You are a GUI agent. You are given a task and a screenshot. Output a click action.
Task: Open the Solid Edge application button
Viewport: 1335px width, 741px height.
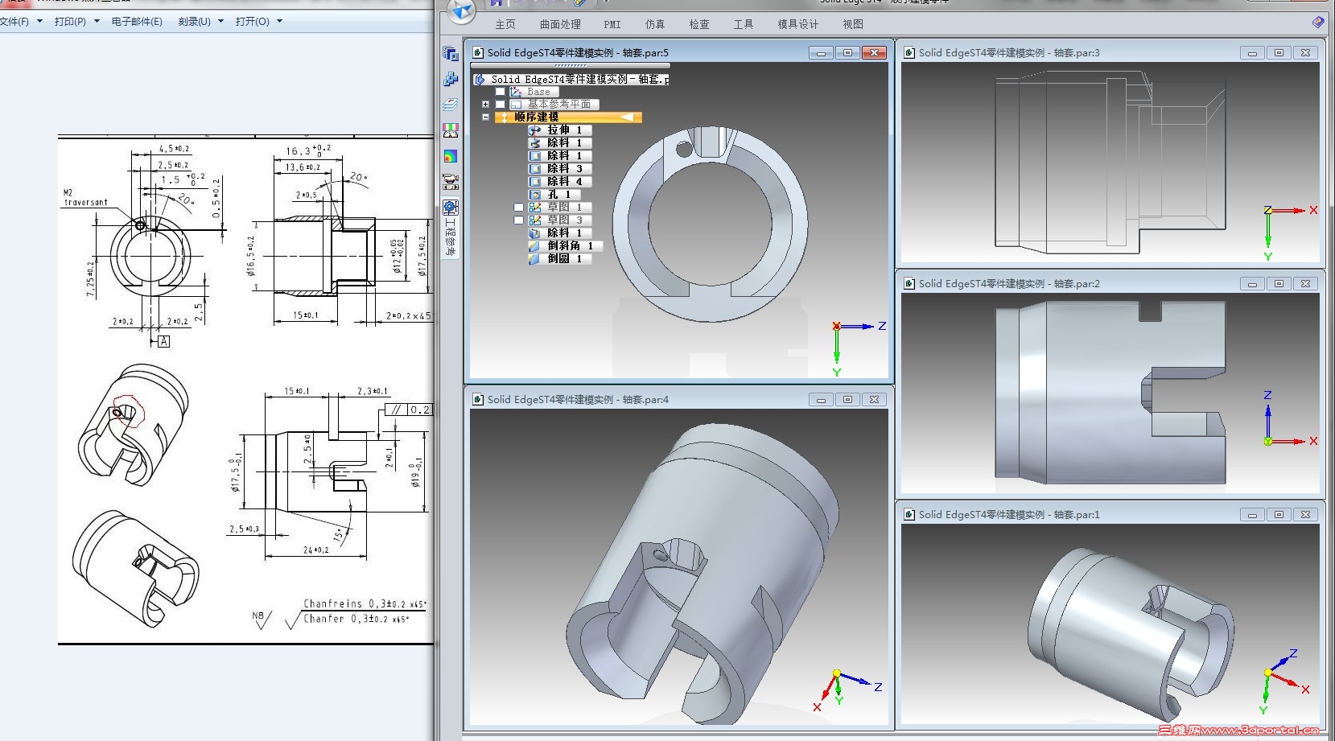point(462,10)
